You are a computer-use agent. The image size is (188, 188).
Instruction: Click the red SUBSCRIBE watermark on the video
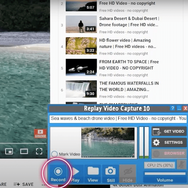click(x=40, y=134)
